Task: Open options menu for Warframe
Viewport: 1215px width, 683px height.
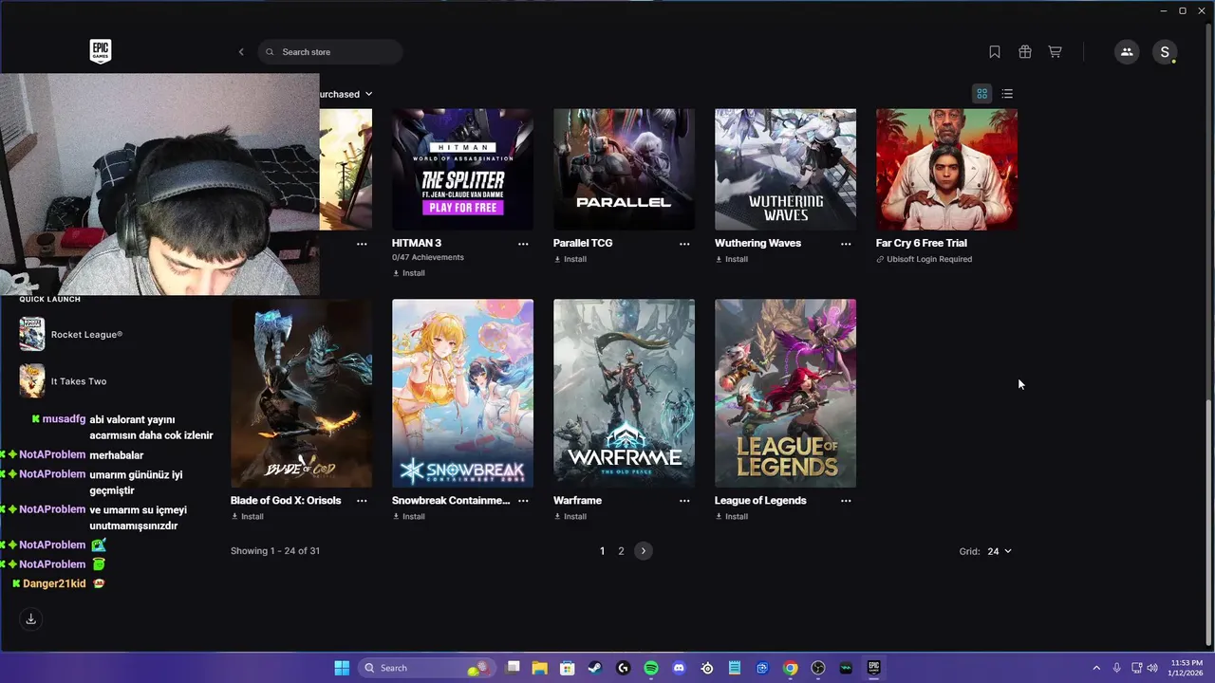Action: [684, 501]
